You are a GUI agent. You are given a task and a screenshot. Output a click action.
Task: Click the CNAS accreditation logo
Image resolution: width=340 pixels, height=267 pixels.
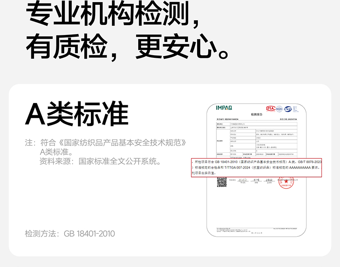[x=288, y=109]
